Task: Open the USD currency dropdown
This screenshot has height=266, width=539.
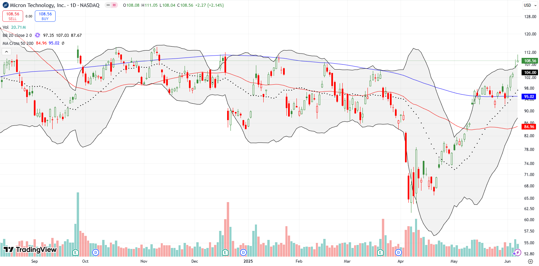Action: pos(530,5)
